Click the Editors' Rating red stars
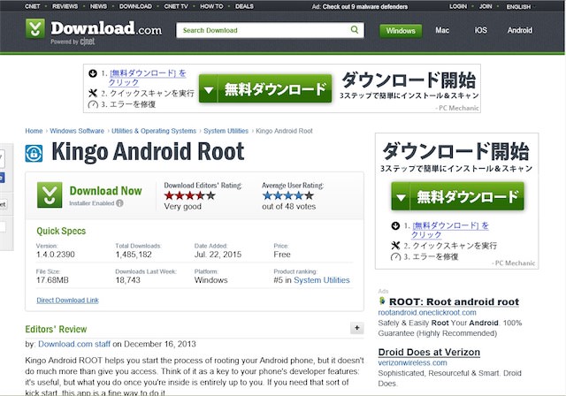This screenshot has width=566, height=396. tap(189, 196)
